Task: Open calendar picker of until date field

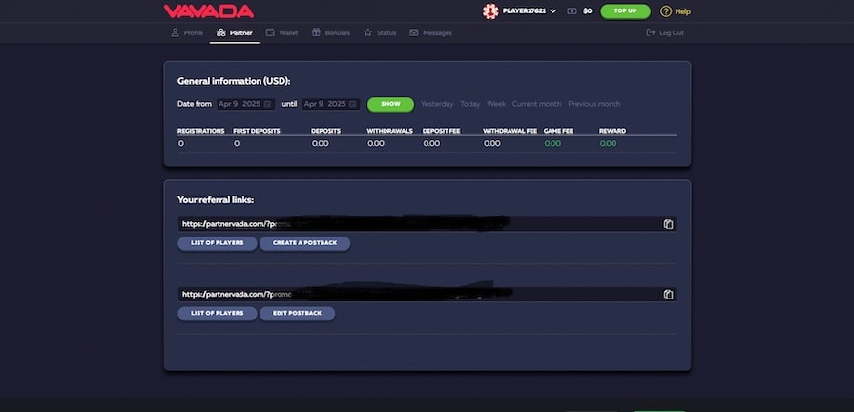Action: [353, 104]
